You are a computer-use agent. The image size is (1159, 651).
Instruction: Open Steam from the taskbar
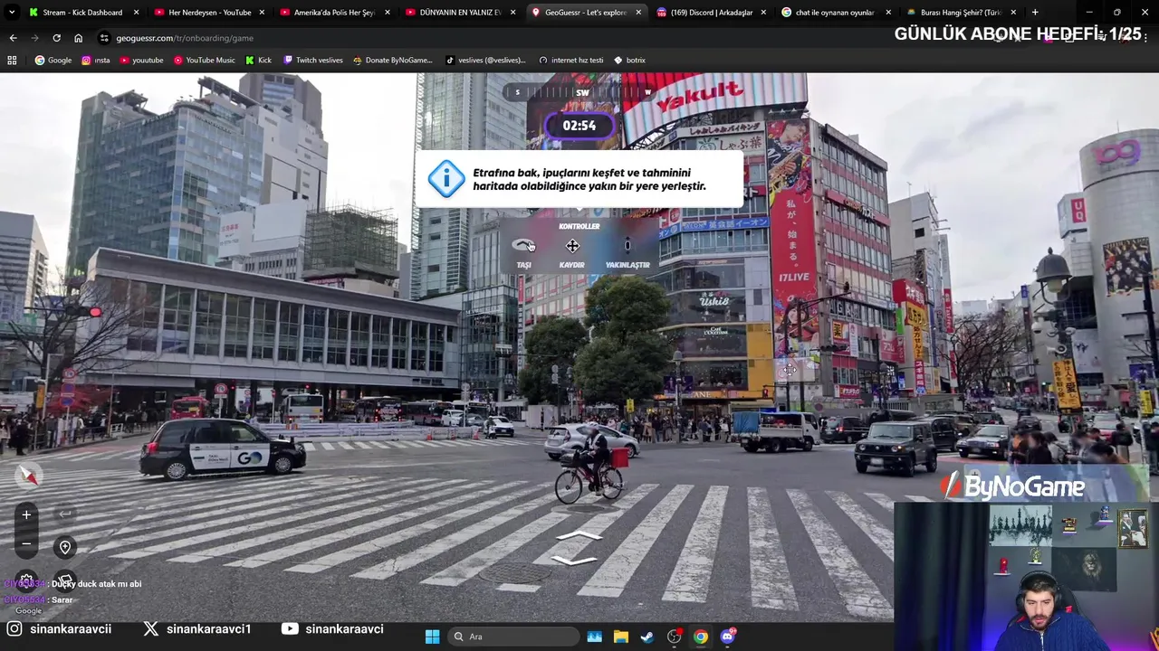point(647,637)
